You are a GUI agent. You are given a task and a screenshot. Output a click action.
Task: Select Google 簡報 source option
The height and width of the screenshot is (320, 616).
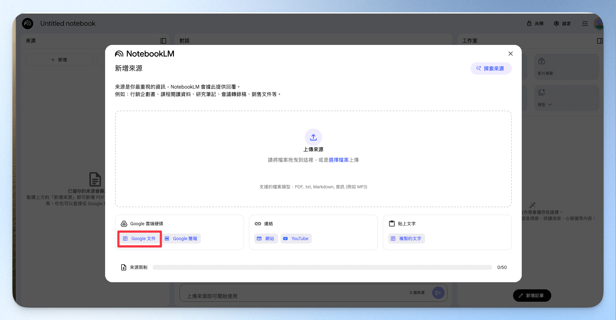[182, 239]
